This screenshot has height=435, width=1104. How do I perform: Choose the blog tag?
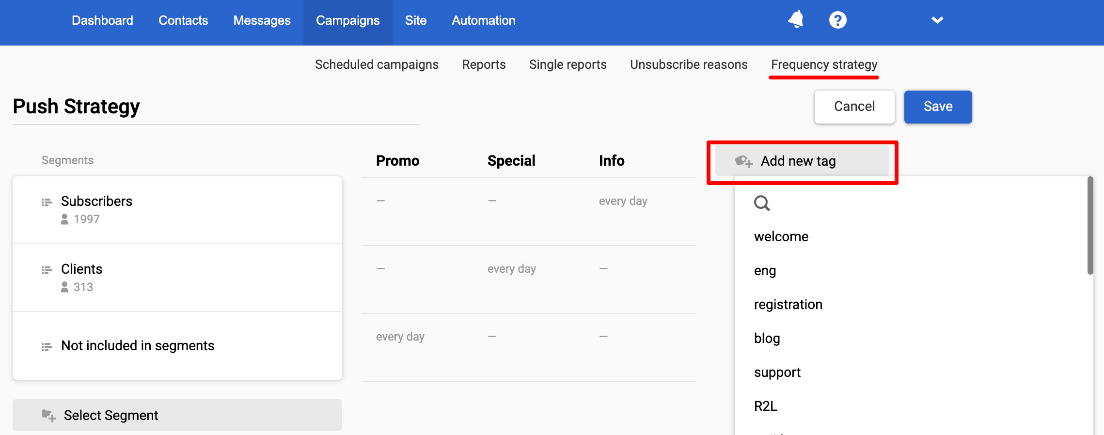click(767, 339)
